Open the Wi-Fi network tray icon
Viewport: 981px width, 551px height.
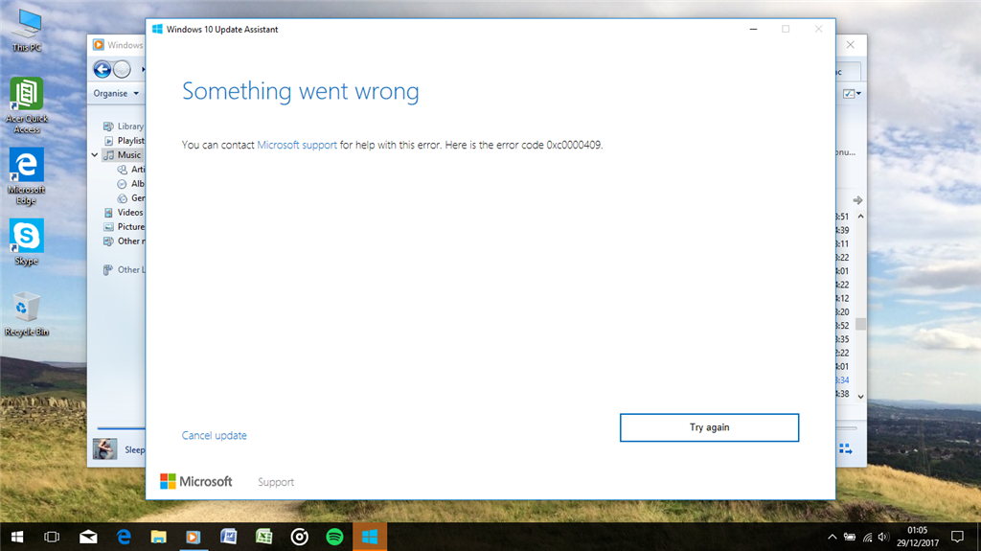pos(867,537)
